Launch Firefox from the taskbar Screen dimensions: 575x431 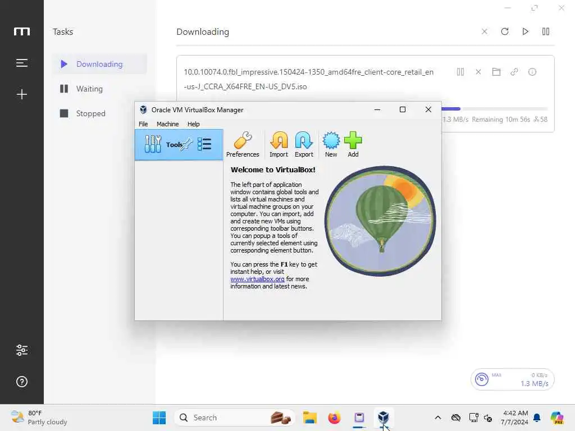coord(334,418)
